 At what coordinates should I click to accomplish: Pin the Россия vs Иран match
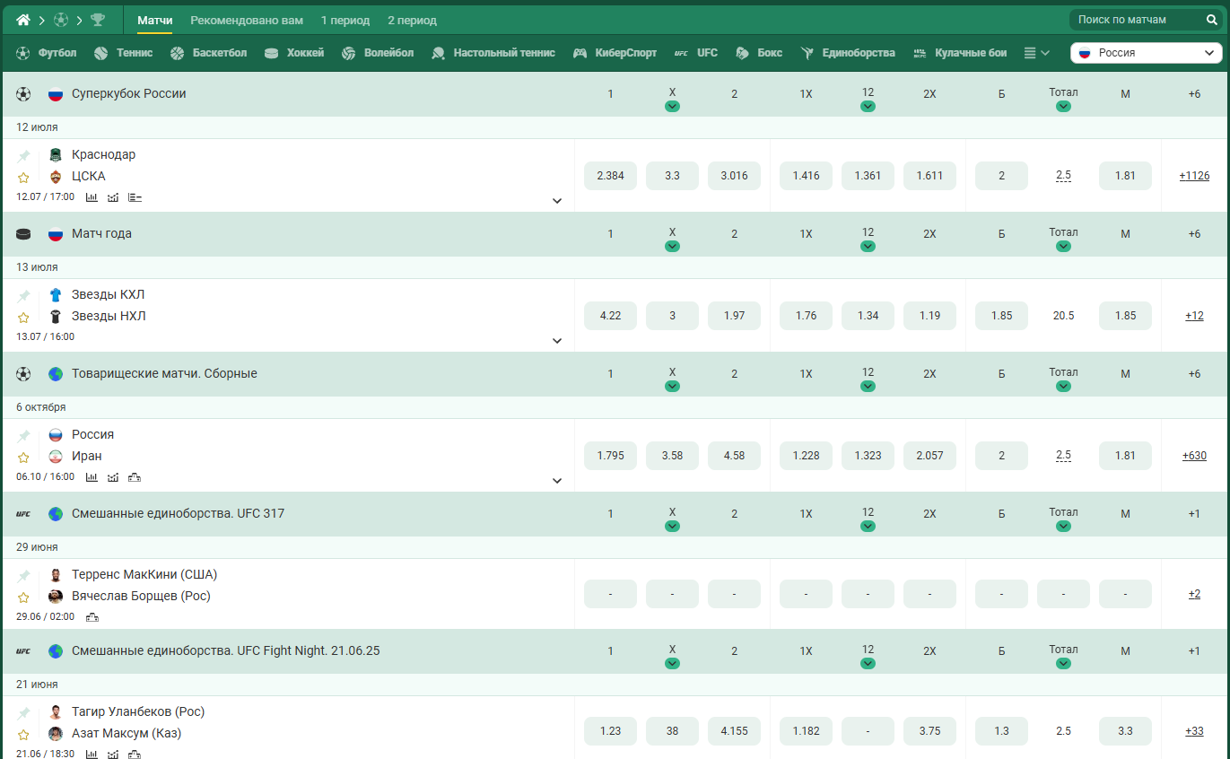click(23, 435)
